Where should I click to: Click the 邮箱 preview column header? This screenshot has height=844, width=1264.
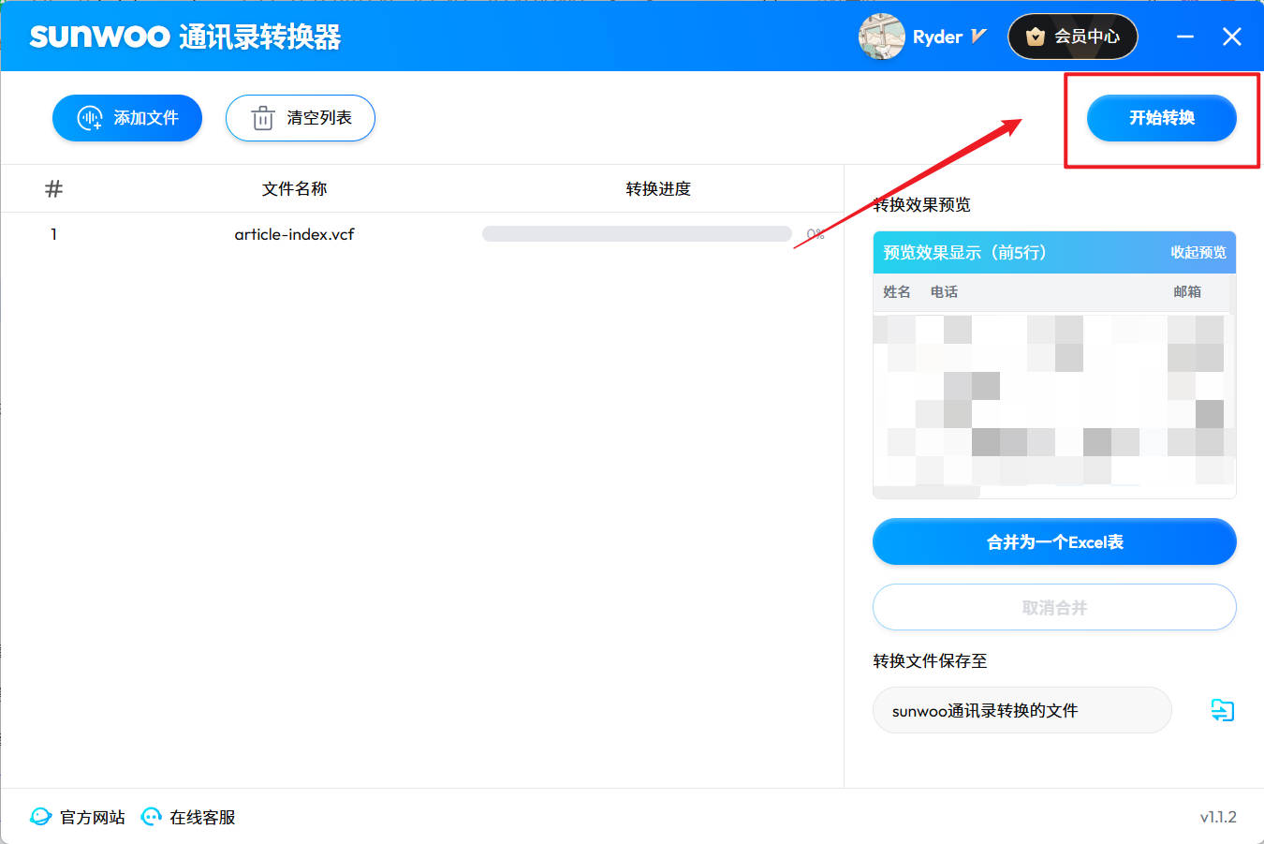(x=1187, y=291)
